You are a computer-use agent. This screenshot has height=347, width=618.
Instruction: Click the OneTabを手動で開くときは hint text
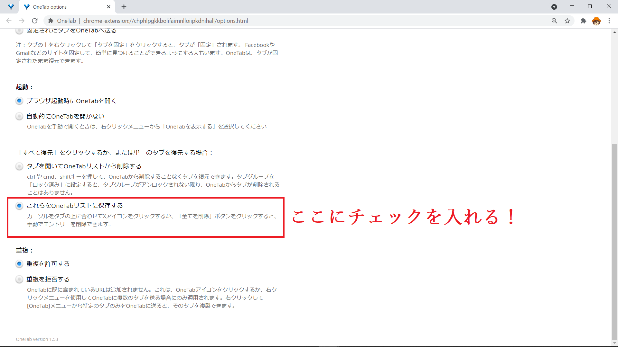click(147, 127)
